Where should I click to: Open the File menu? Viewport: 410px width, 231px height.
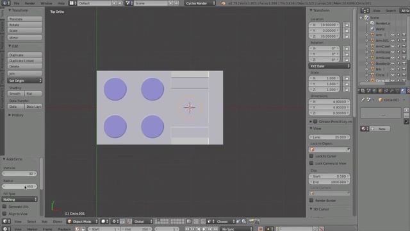pos(17,3)
